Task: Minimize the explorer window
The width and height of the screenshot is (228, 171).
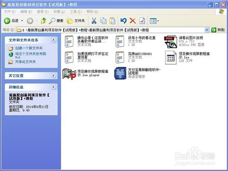Action: 210,5
